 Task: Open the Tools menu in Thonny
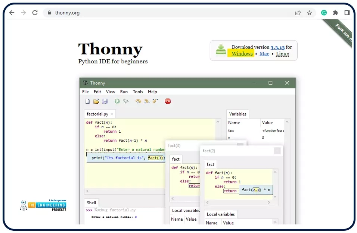point(138,92)
